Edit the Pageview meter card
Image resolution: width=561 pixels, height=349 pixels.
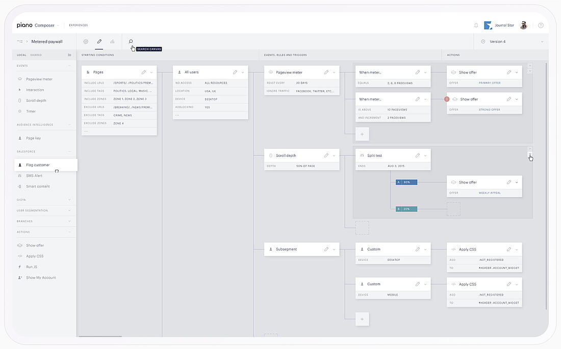pos(326,72)
